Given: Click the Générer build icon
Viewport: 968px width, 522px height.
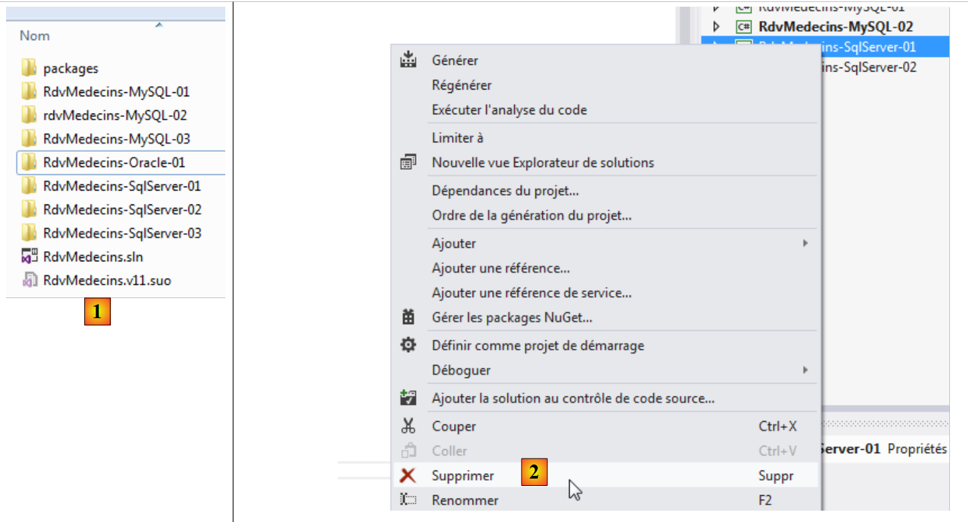Looking at the screenshot, I should coord(408,60).
